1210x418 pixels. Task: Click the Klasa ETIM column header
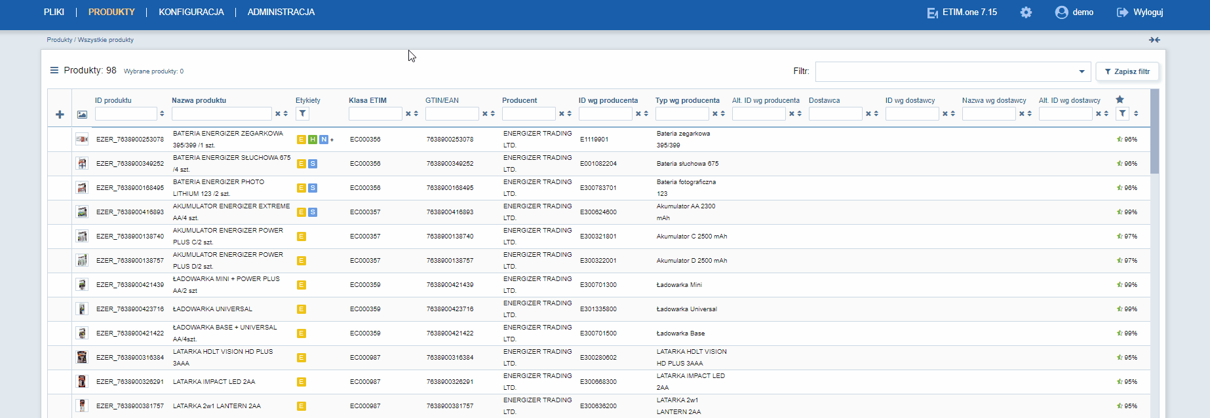tap(368, 100)
